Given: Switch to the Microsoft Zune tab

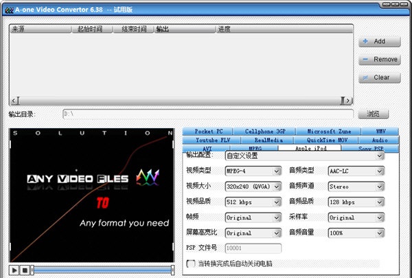Looking at the screenshot, I should point(329,131).
